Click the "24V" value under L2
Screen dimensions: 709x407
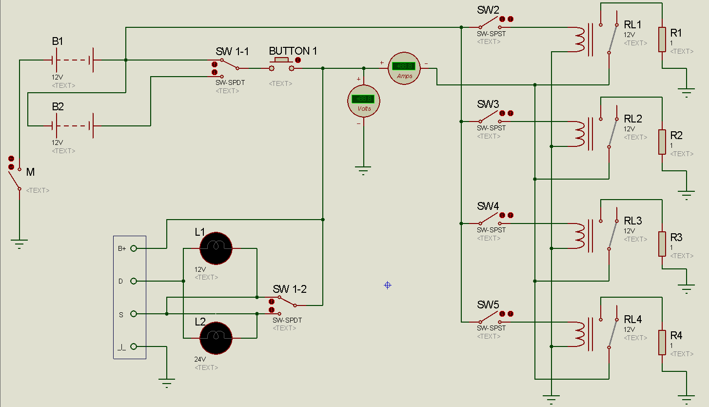(x=200, y=359)
